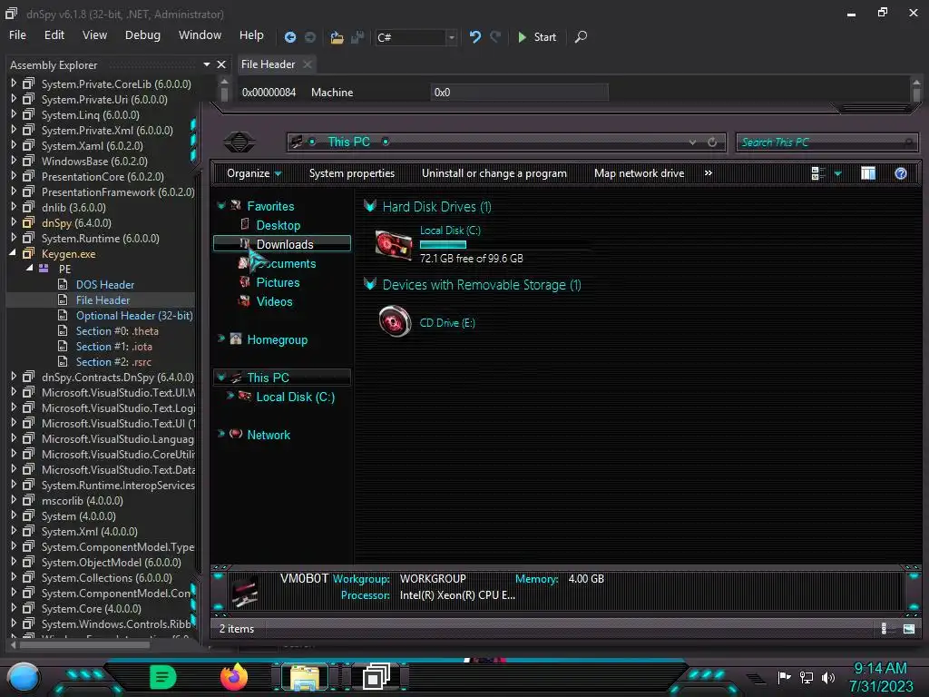Click Map network drive

click(x=639, y=173)
